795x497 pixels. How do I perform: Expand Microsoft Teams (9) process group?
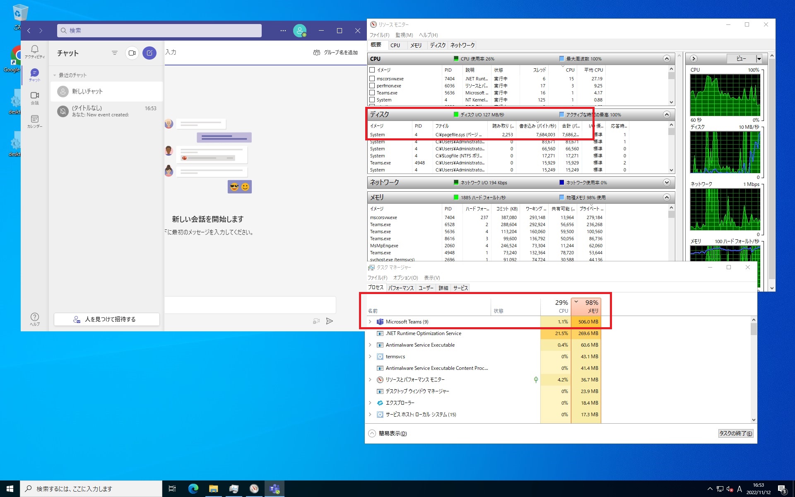[x=370, y=322]
